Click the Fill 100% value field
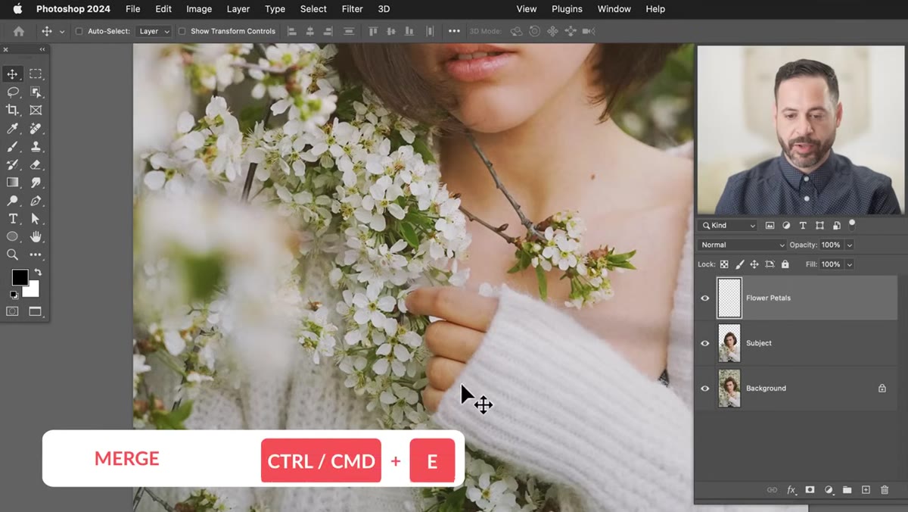908x512 pixels. [831, 264]
